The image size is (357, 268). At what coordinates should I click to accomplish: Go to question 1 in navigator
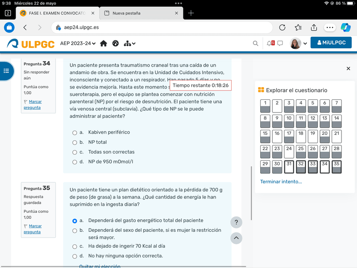[265, 106]
